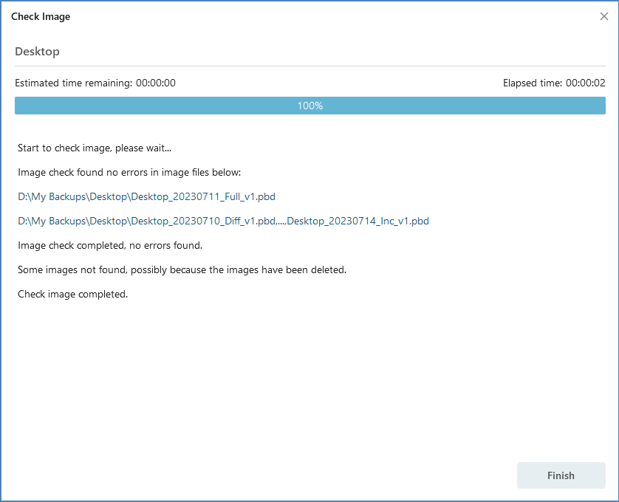Screen dimensions: 619x502
Task: Click the 100% progress label
Action: (x=310, y=106)
